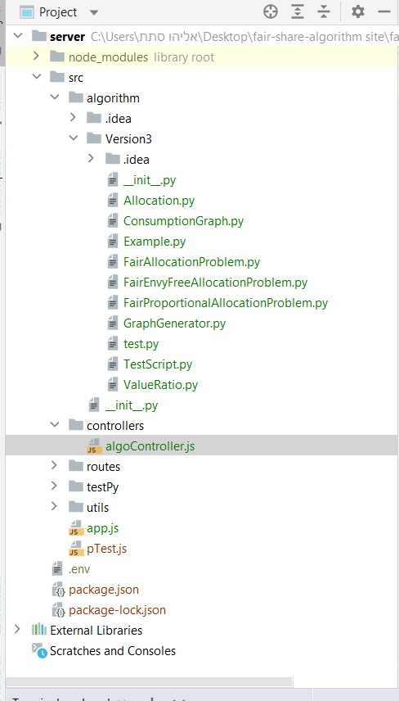Screen dimensions: 399x701
Task: Expand the routes folder
Action: pos(55,465)
